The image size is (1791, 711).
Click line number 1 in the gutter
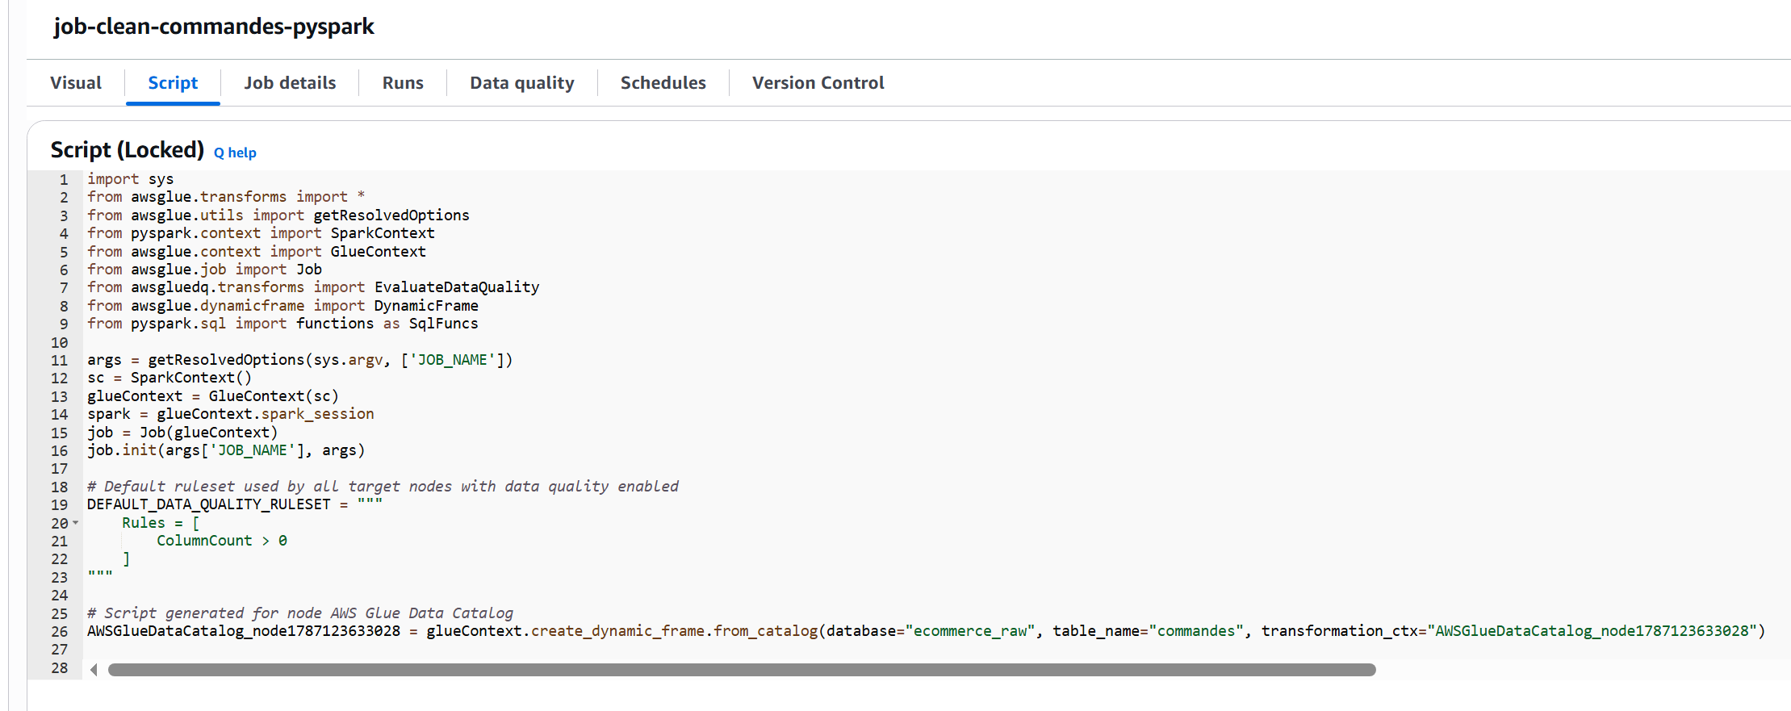coord(64,179)
